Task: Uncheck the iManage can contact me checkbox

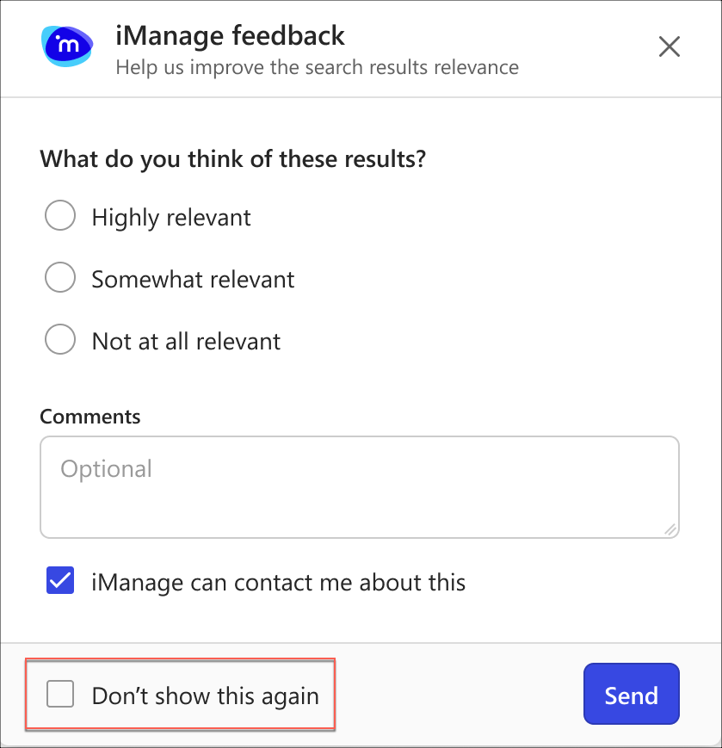Action: (60, 581)
